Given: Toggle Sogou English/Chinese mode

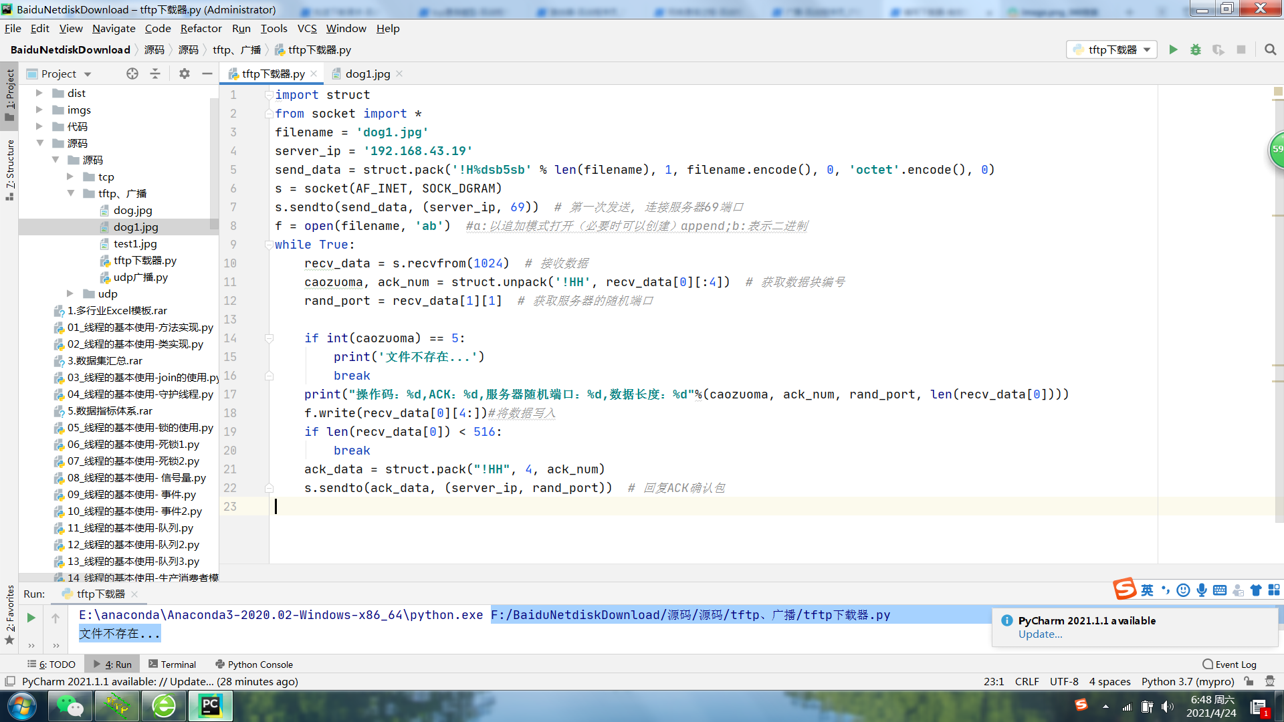Looking at the screenshot, I should click(1147, 590).
